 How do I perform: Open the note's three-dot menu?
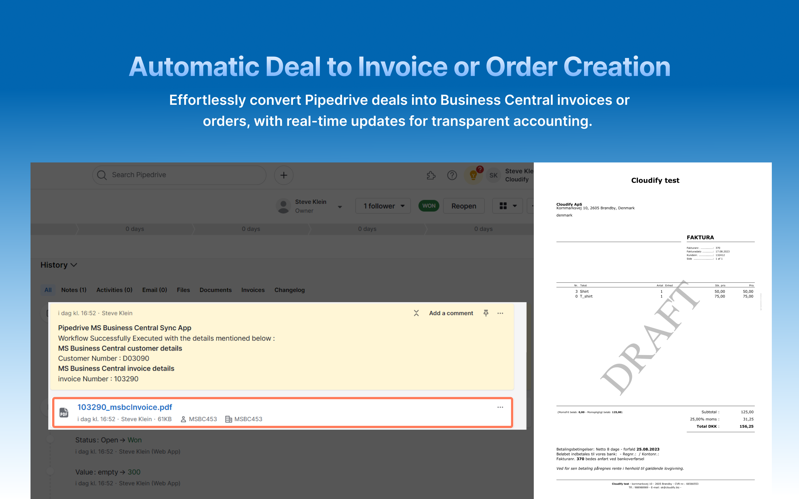click(500, 313)
